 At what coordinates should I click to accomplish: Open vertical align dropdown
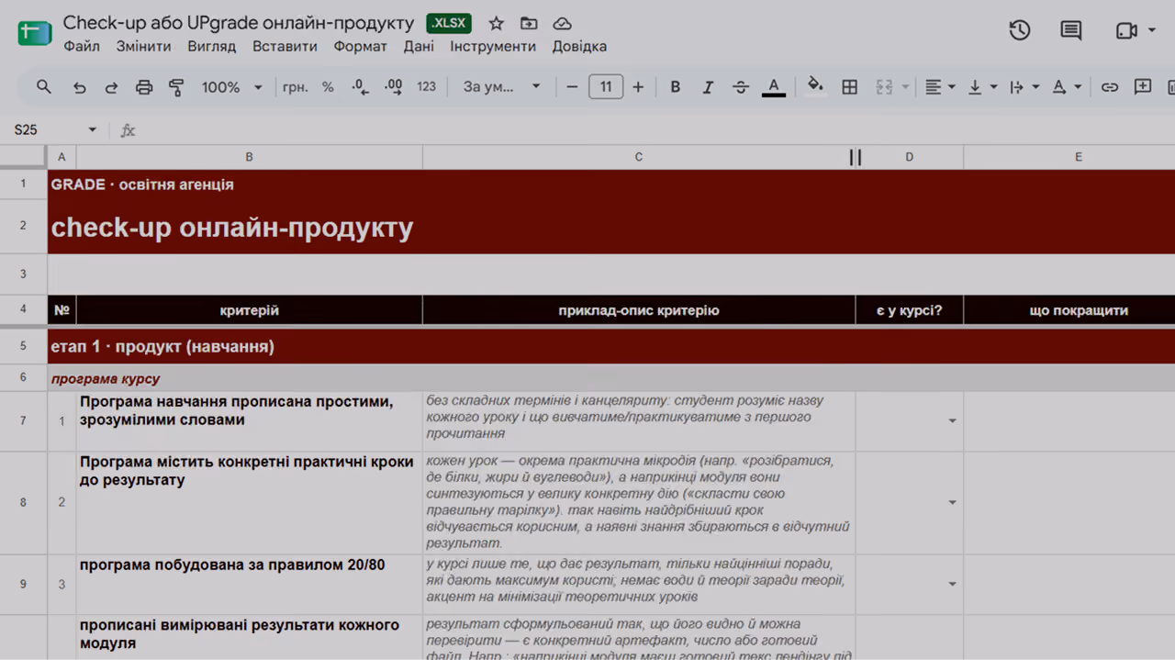[x=982, y=87]
